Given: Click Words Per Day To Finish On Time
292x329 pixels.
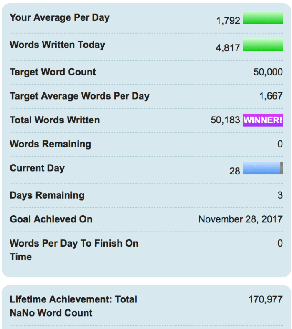Looking at the screenshot, I should tap(74, 249).
